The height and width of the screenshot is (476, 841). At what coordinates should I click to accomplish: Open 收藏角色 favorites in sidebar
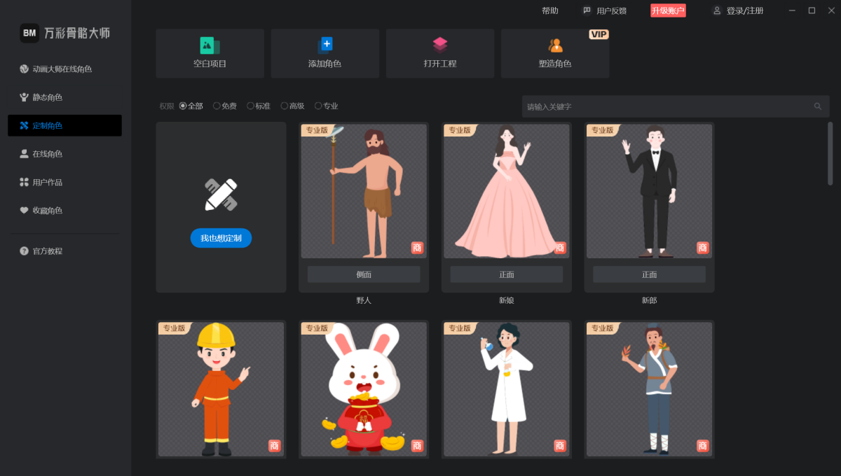[47, 211]
